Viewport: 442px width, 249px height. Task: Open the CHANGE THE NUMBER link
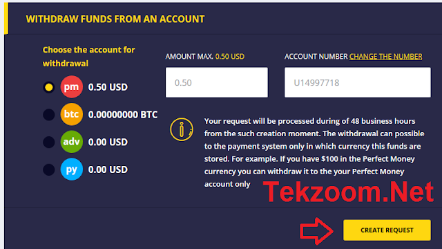click(385, 57)
